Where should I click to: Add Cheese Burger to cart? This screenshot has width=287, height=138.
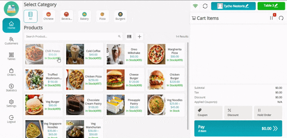click(x=125, y=79)
